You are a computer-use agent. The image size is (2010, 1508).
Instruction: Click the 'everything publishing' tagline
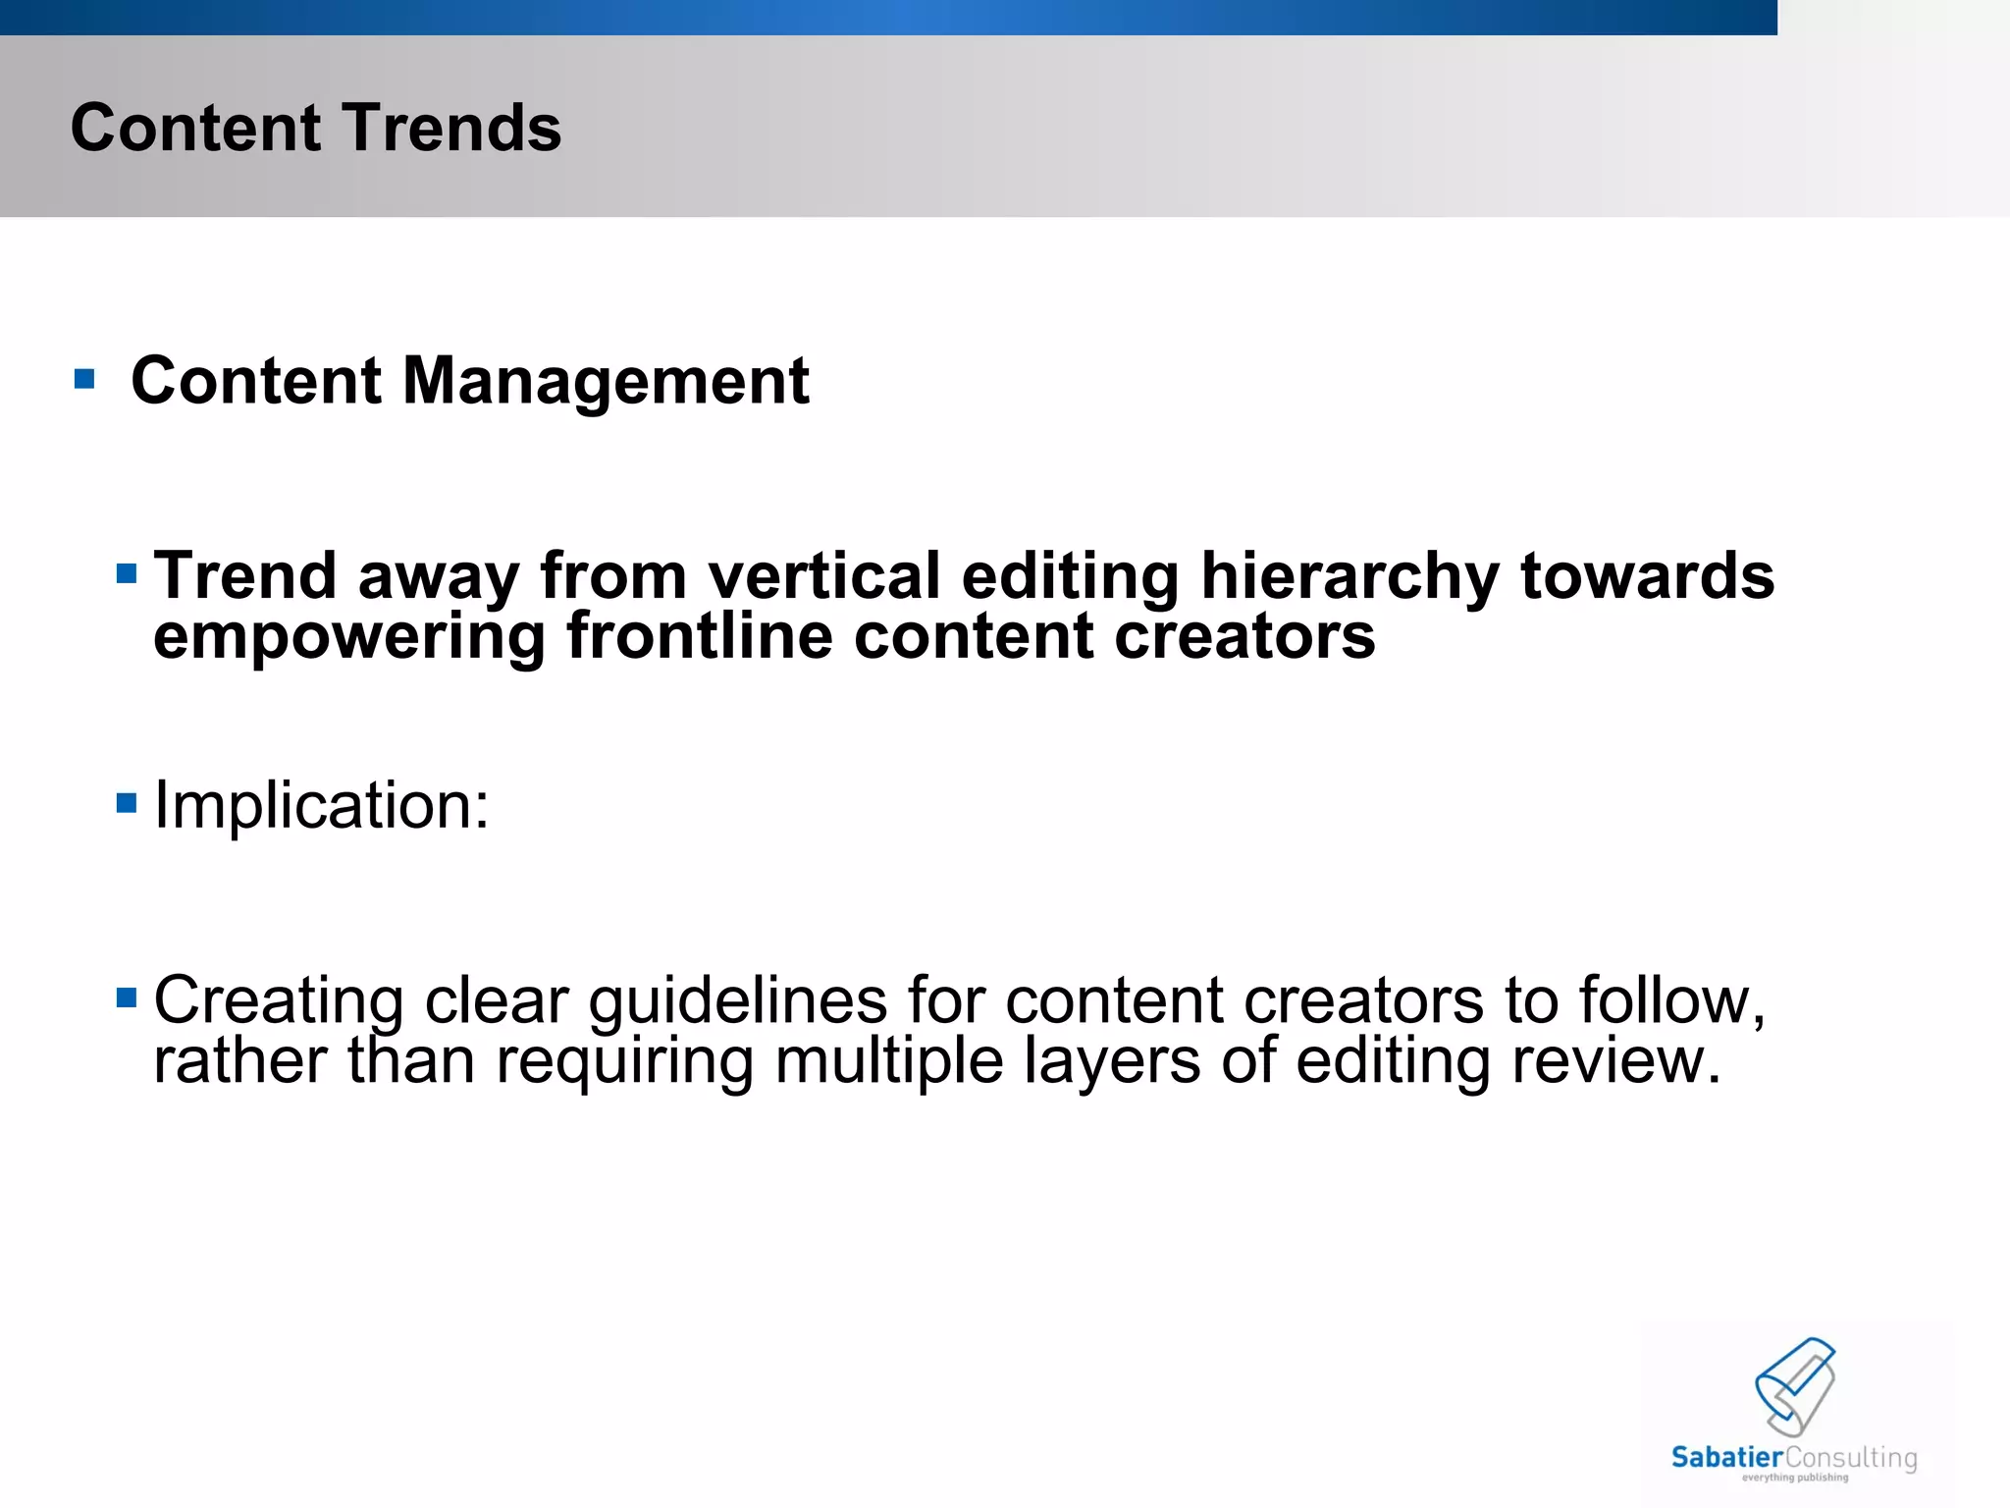pos(1795,1478)
